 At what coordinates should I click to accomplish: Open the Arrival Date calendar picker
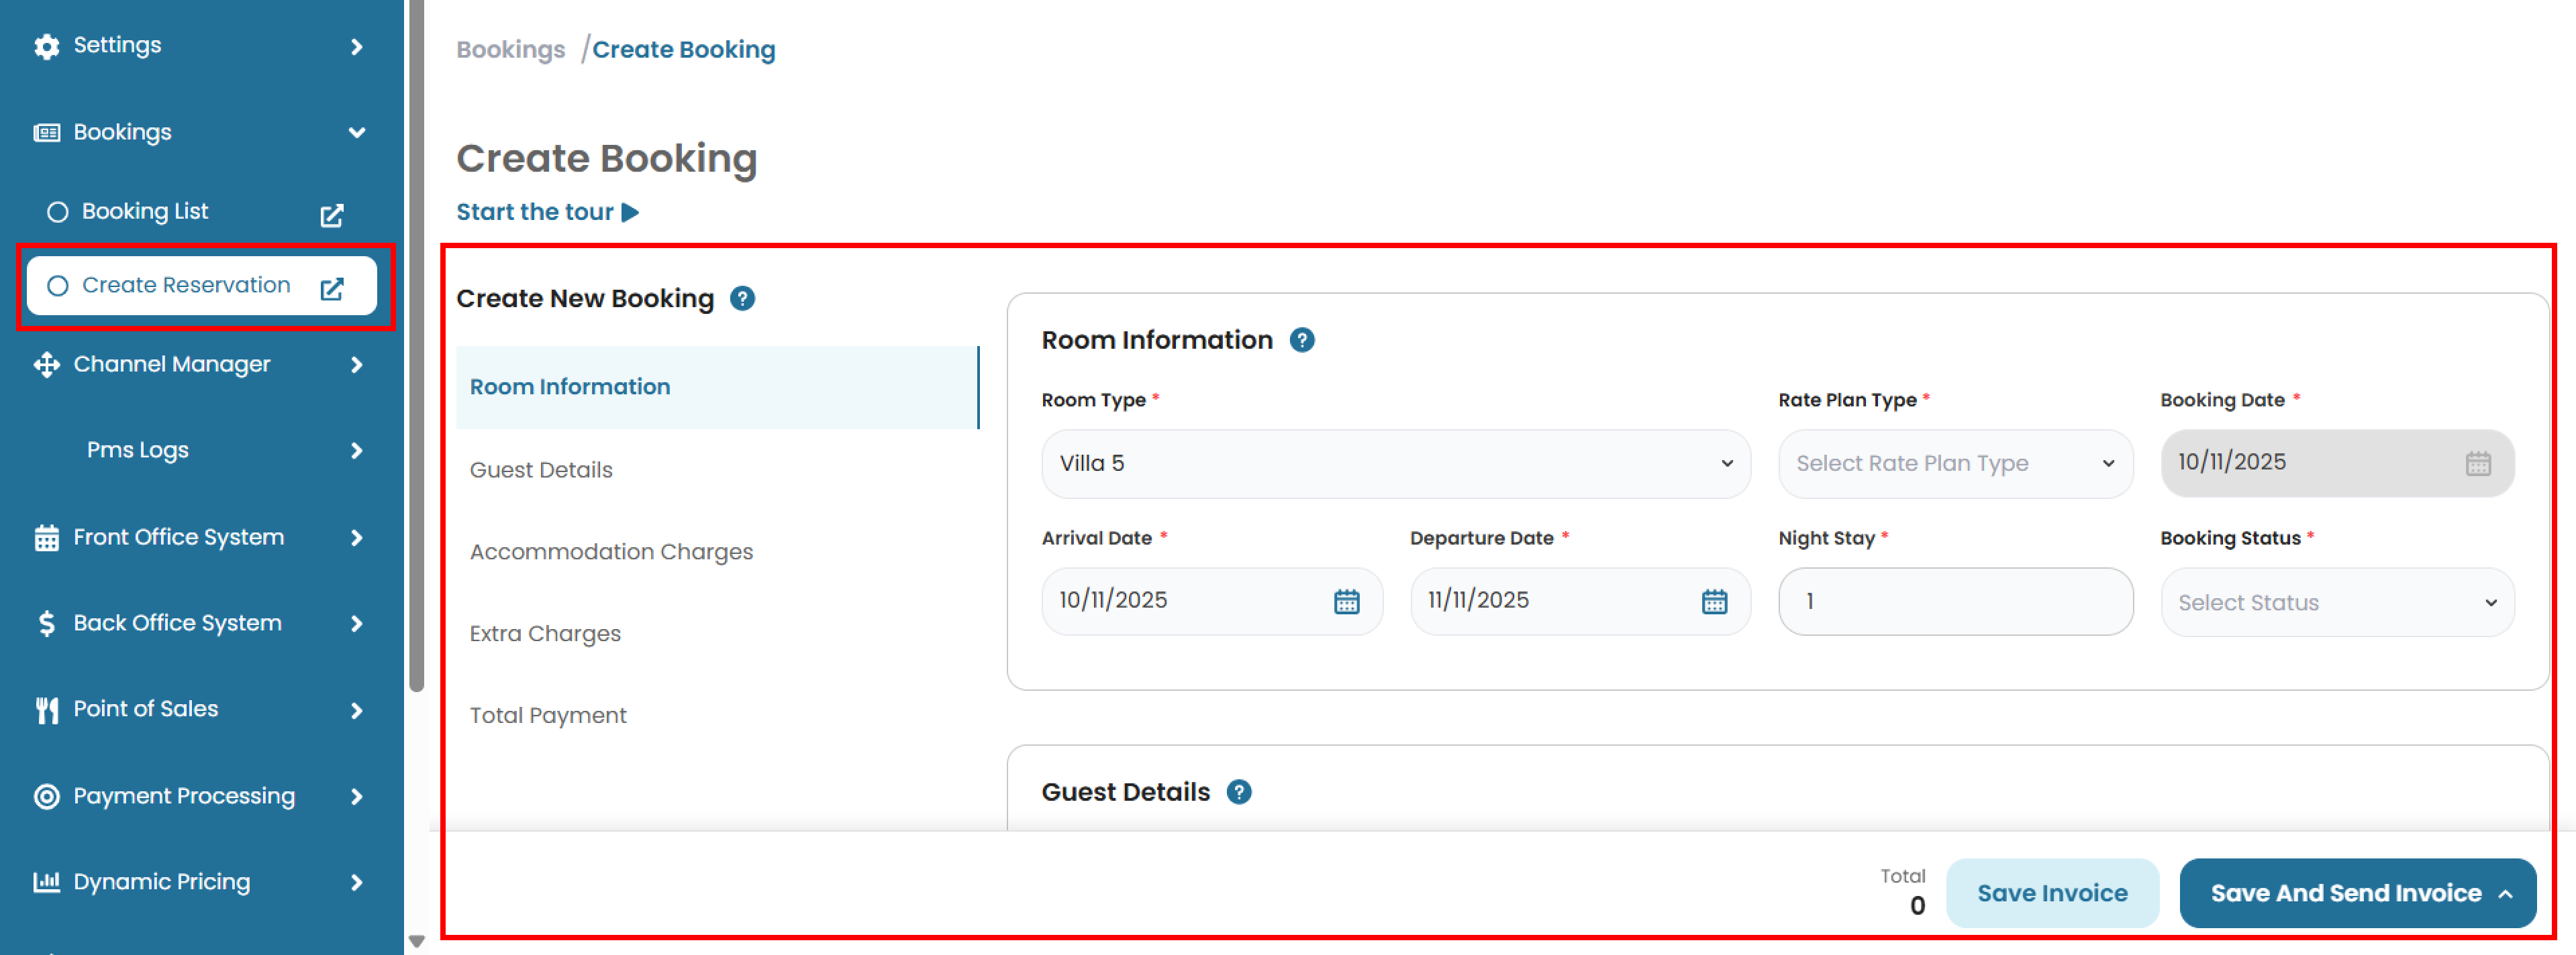[x=1347, y=600]
